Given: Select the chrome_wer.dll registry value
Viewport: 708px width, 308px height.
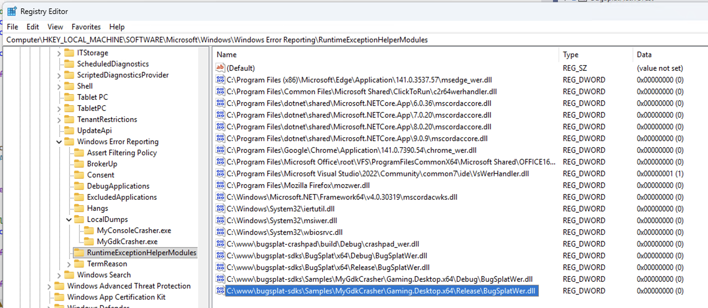Looking at the screenshot, I should [x=351, y=150].
